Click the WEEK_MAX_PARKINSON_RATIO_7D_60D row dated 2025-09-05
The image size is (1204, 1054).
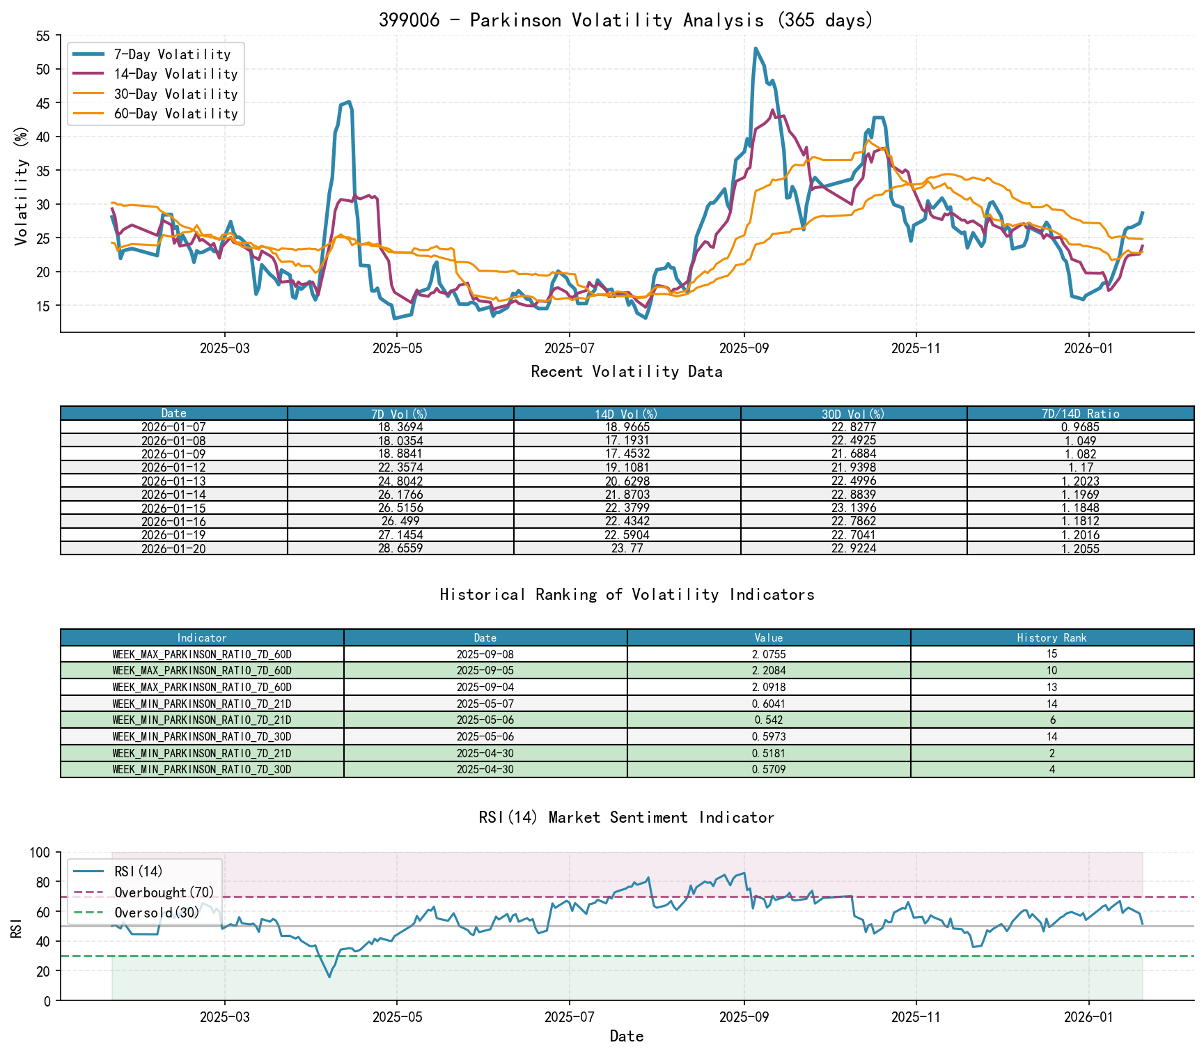click(x=625, y=671)
